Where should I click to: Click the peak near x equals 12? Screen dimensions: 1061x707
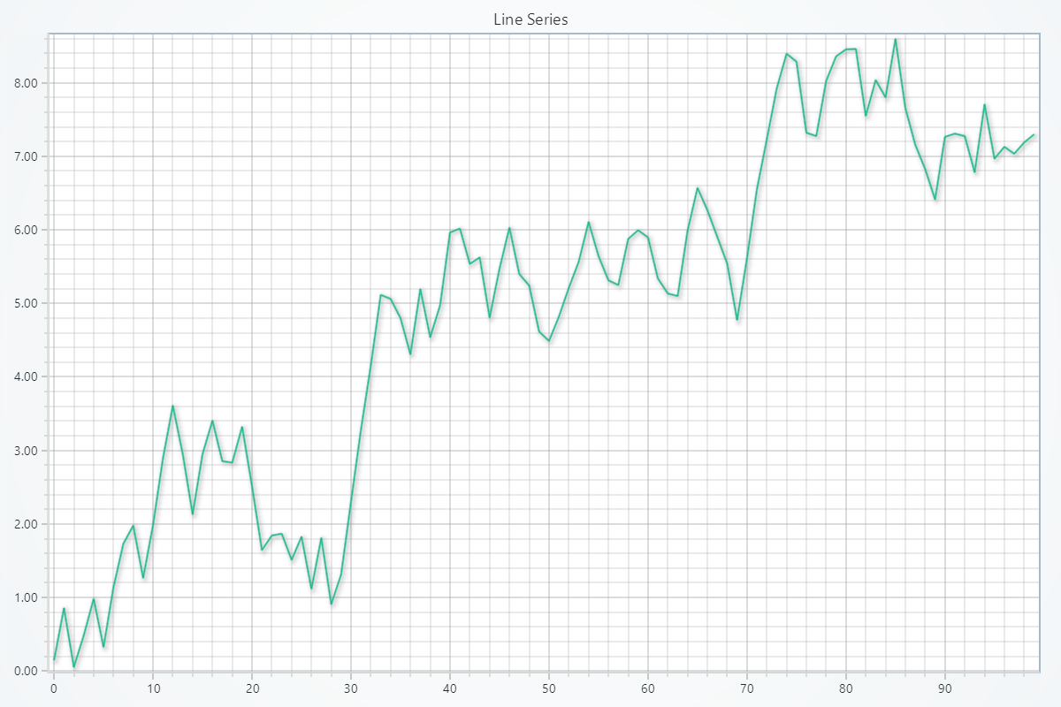(173, 407)
